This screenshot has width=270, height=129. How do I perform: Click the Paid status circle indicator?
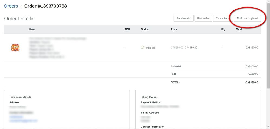(x=142, y=47)
